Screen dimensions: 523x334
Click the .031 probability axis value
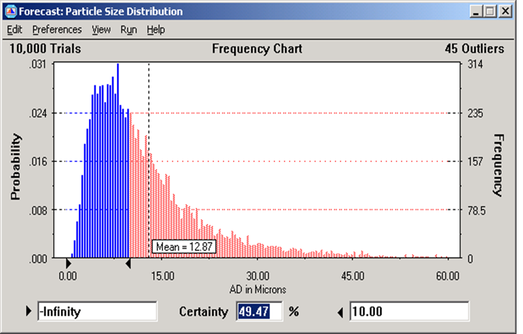pyautogui.click(x=38, y=64)
